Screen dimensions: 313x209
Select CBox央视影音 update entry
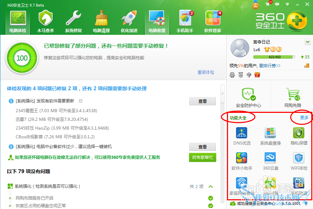(55, 137)
